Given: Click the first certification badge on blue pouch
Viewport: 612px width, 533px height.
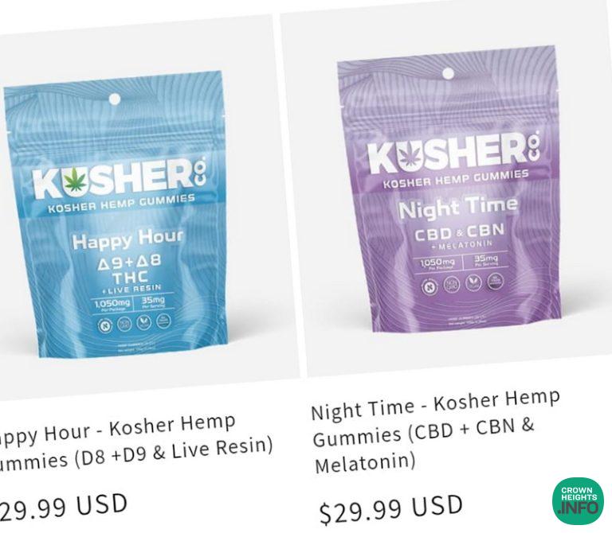Looking at the screenshot, I should click(x=104, y=325).
